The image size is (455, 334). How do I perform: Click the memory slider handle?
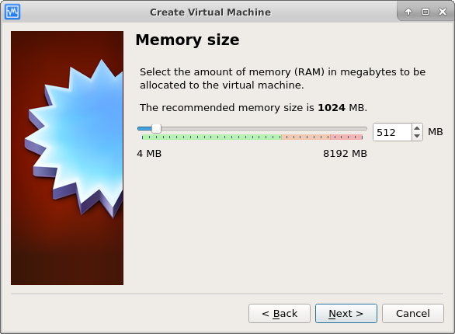click(156, 128)
